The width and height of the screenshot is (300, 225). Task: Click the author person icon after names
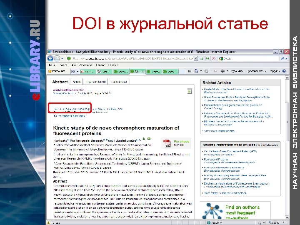(x=144, y=139)
